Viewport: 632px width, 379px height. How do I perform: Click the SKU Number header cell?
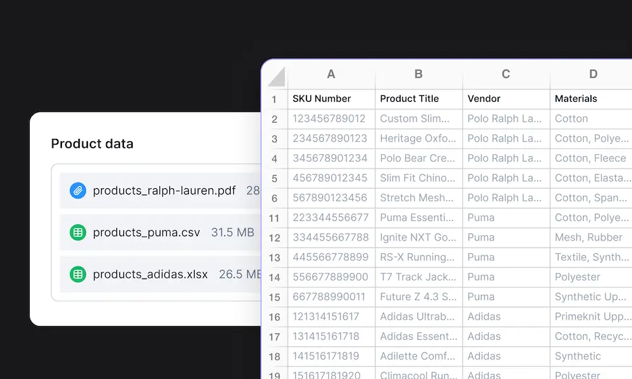pos(331,99)
